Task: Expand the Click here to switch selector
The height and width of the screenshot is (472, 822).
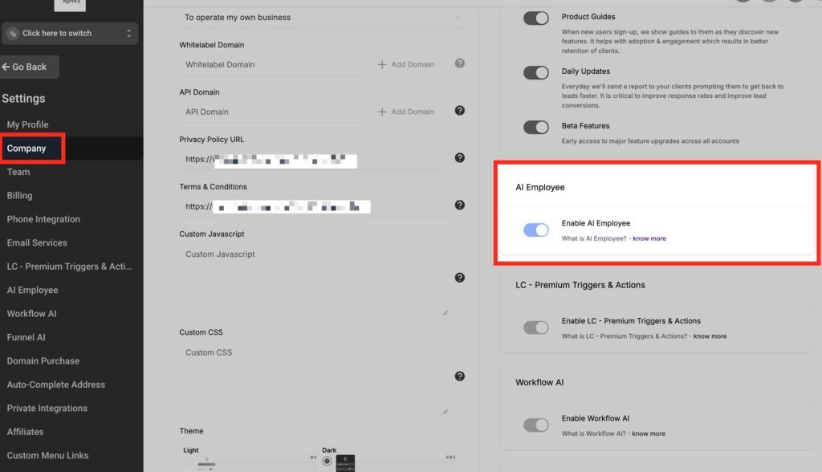Action: point(71,34)
